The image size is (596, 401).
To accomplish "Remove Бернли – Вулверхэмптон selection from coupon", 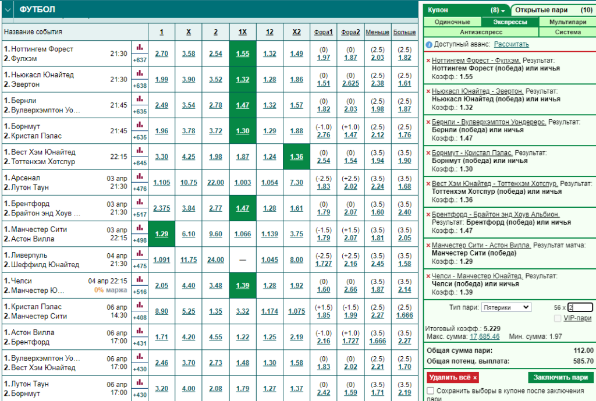I will tap(428, 122).
